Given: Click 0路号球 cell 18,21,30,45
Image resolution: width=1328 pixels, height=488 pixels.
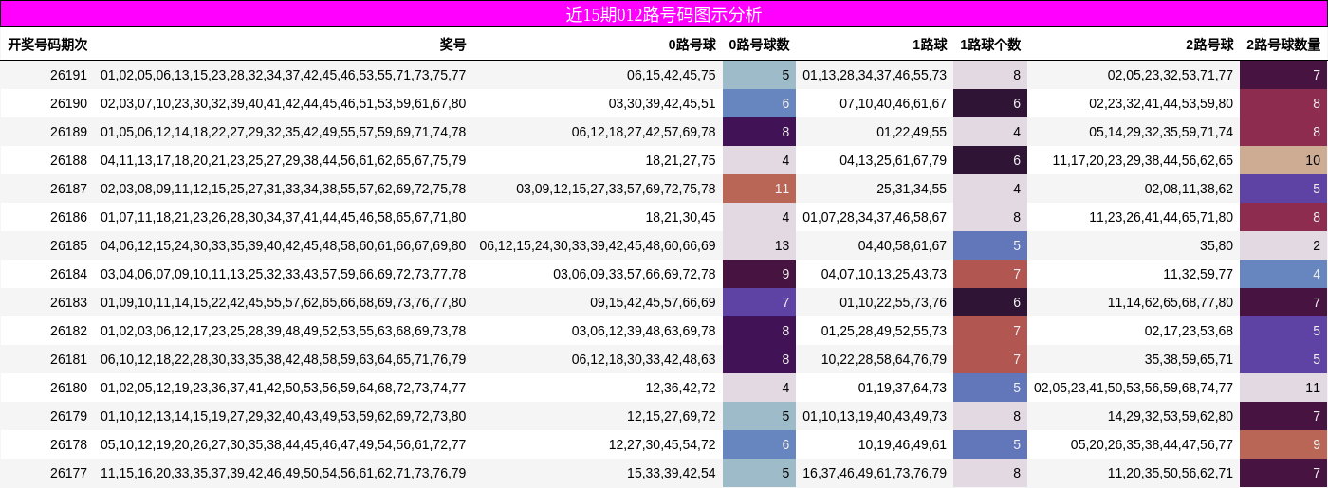Looking at the screenshot, I should click(681, 217).
